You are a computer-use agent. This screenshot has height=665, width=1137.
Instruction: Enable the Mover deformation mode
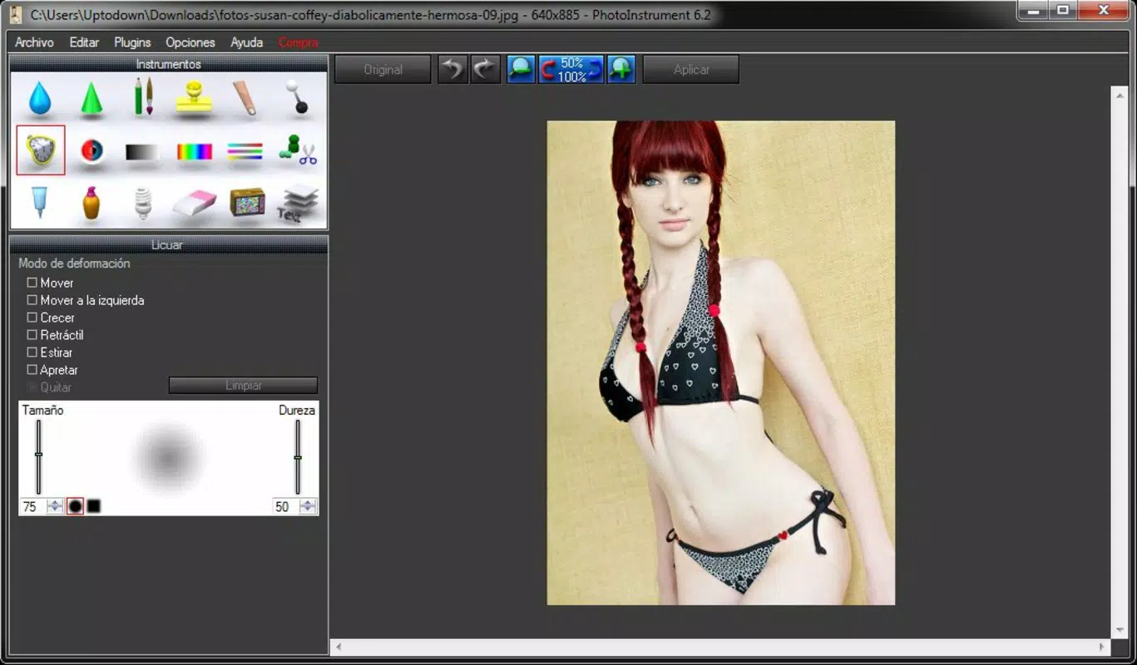(32, 283)
